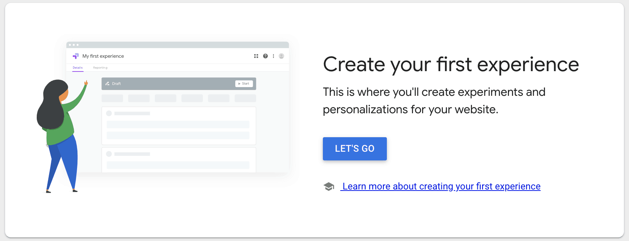
Task: Click the My first experience title
Action: (103, 56)
